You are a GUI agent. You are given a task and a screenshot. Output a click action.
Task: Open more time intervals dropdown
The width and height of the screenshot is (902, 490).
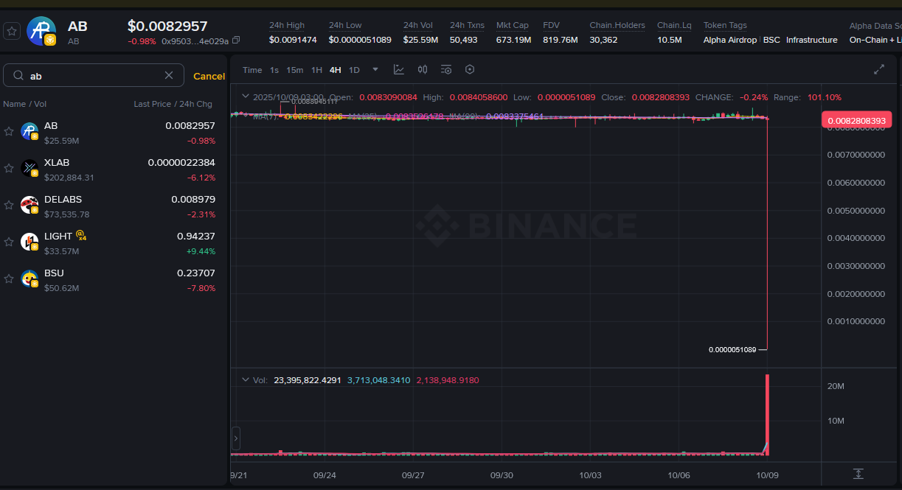click(375, 69)
